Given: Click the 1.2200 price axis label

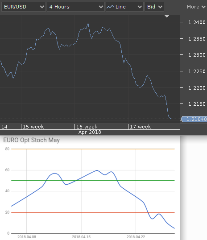Looking at the screenshot, I should [x=197, y=88].
